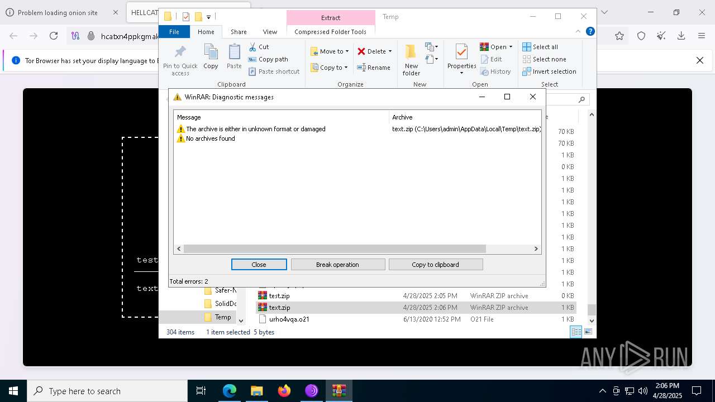
Task: Open browser tab list chevron
Action: tap(604, 12)
